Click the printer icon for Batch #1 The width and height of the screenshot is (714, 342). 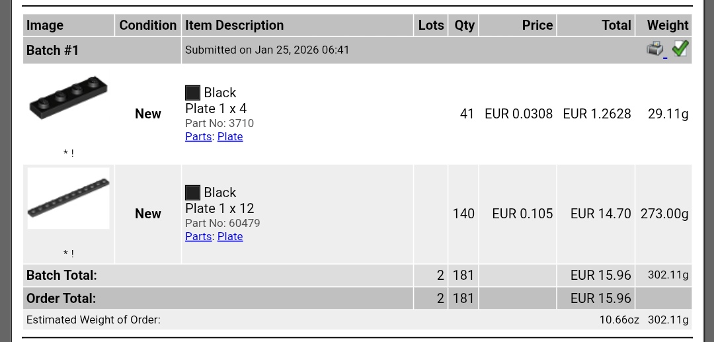point(654,49)
